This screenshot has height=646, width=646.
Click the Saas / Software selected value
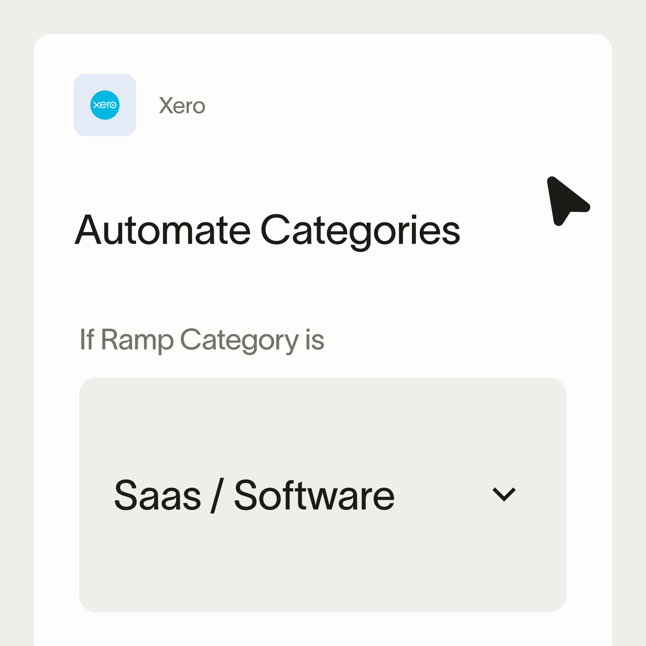coord(254,495)
